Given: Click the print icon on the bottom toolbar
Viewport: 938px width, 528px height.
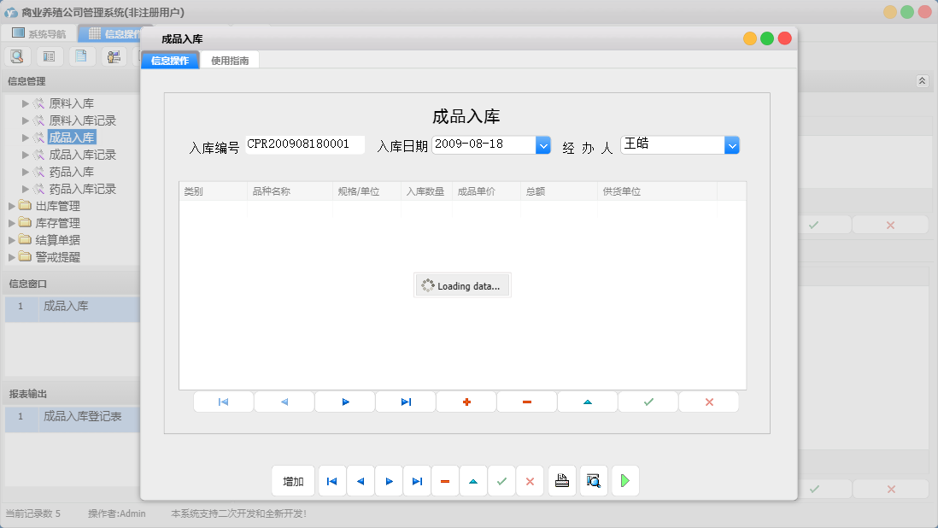Looking at the screenshot, I should click(x=562, y=480).
